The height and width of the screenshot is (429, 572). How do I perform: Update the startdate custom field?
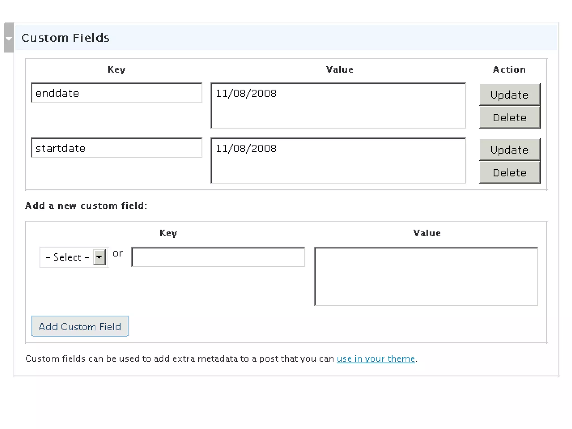[x=510, y=150]
